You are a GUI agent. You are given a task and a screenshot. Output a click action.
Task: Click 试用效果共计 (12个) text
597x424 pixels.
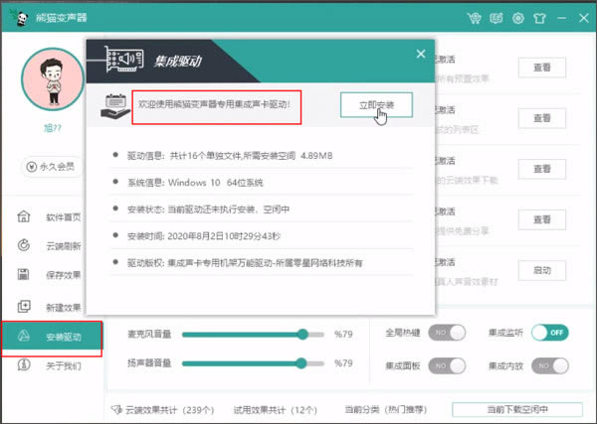coord(276,410)
